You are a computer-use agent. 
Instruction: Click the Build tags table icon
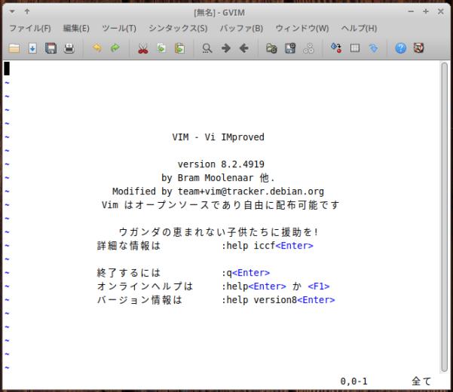(x=355, y=48)
